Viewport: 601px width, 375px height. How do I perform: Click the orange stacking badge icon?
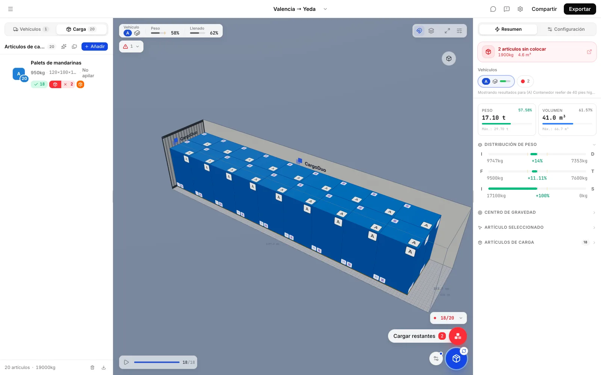[80, 84]
